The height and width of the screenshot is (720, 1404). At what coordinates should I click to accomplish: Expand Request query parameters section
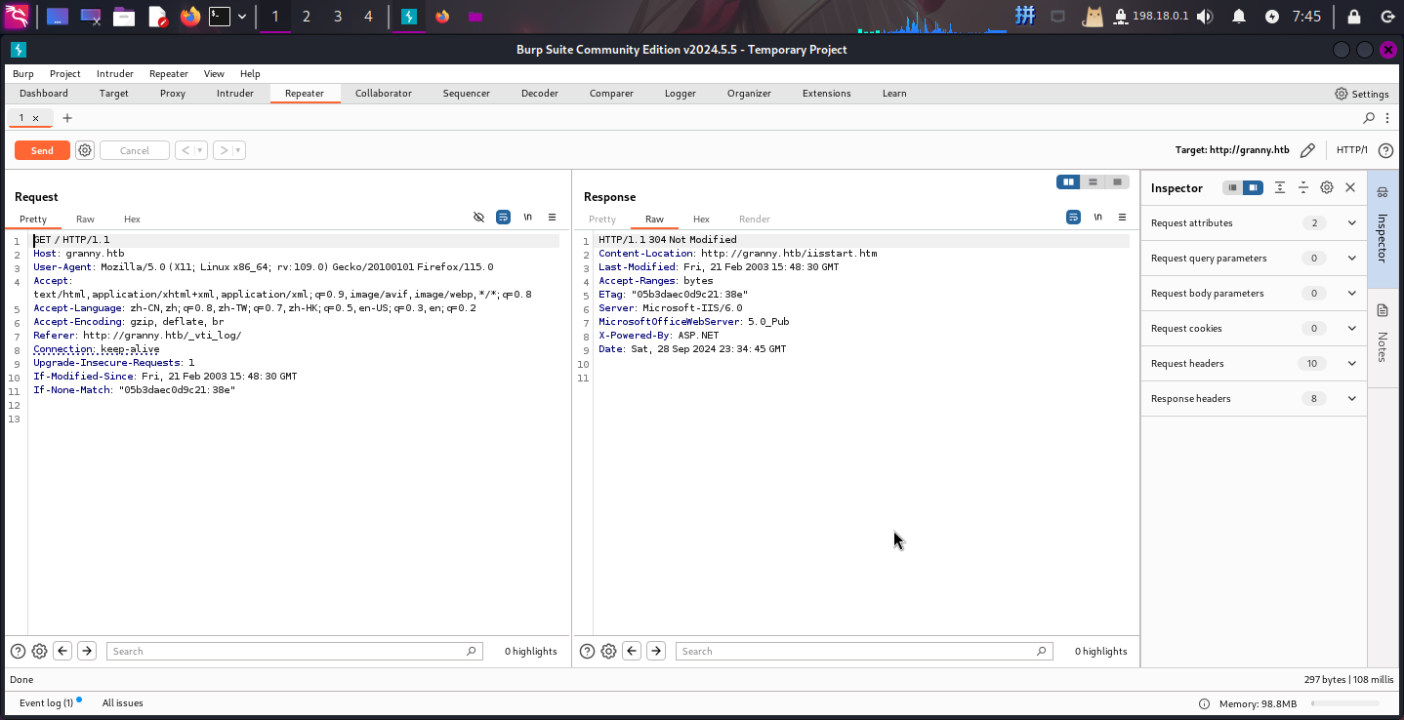point(1254,259)
